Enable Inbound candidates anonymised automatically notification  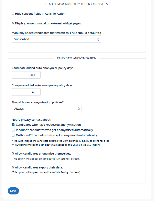point(13,130)
